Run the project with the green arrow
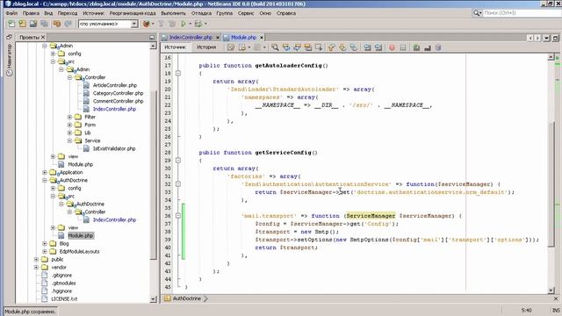The image size is (562, 316). [184, 24]
